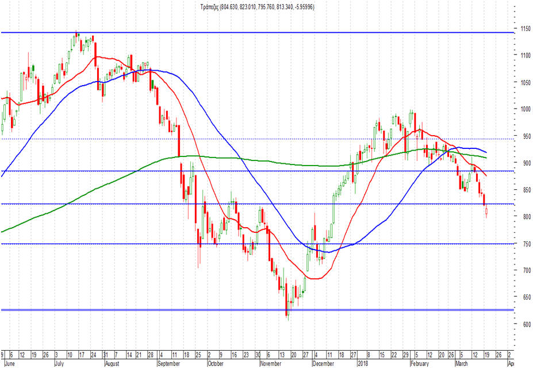Click the October month label

coord(216,363)
